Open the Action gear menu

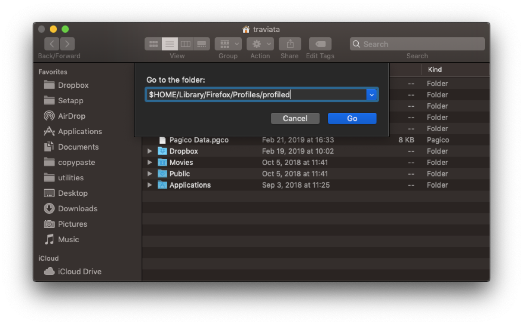tap(260, 44)
